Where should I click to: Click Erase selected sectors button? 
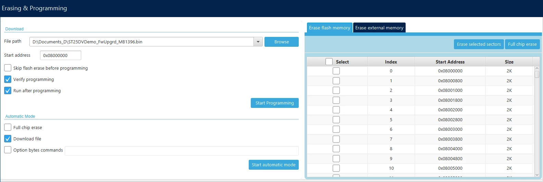point(479,44)
